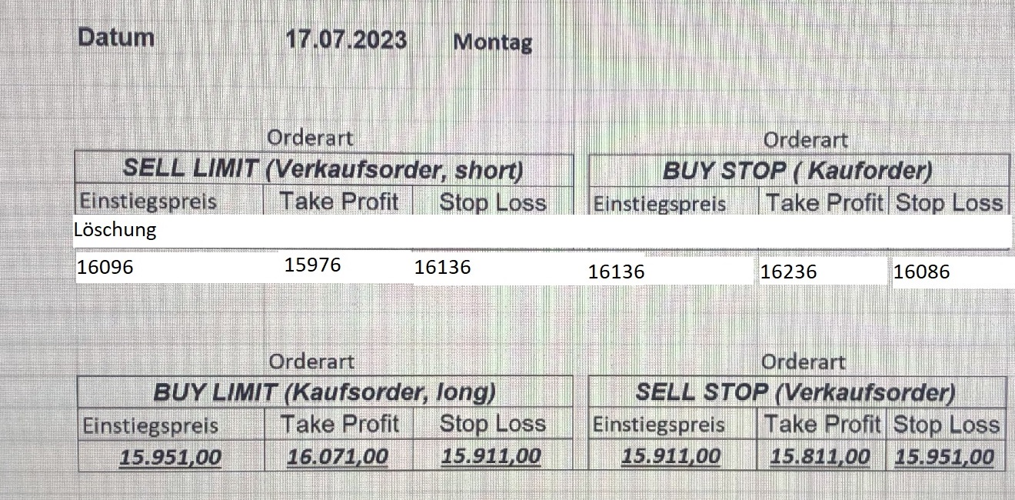
Task: Click SELL STOP Einstiegspreis value 15.911,00
Action: coord(671,456)
